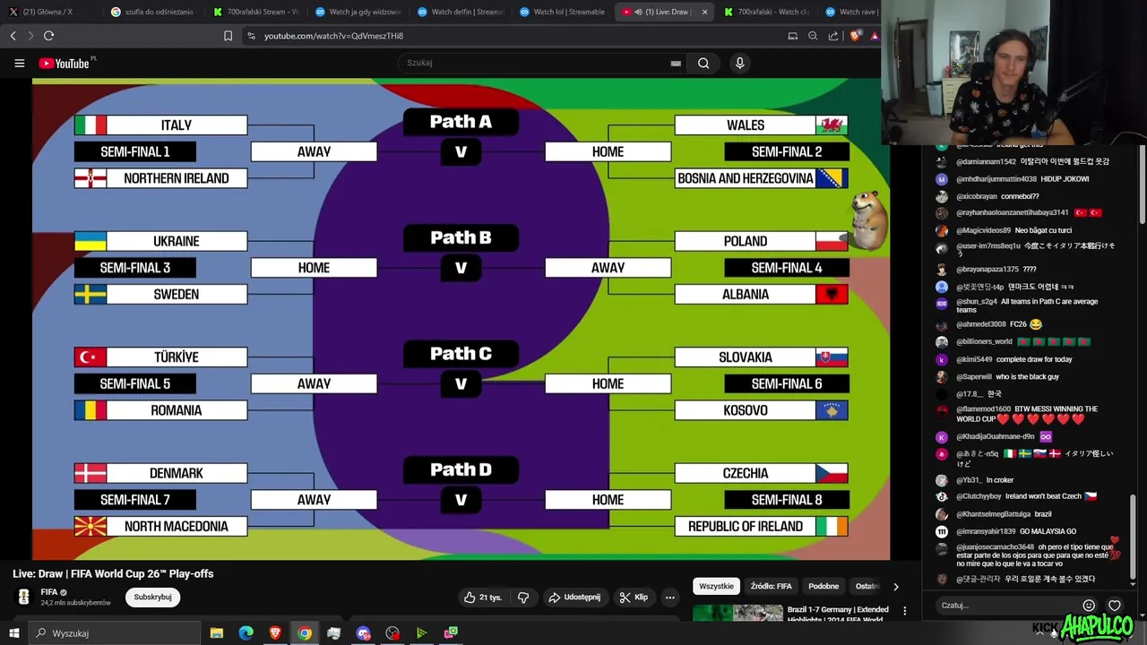1147x645 pixels.
Task: Open Brave browser from the taskbar
Action: pos(275,633)
